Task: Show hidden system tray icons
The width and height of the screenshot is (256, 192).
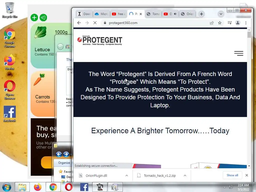Action: click(x=225, y=187)
